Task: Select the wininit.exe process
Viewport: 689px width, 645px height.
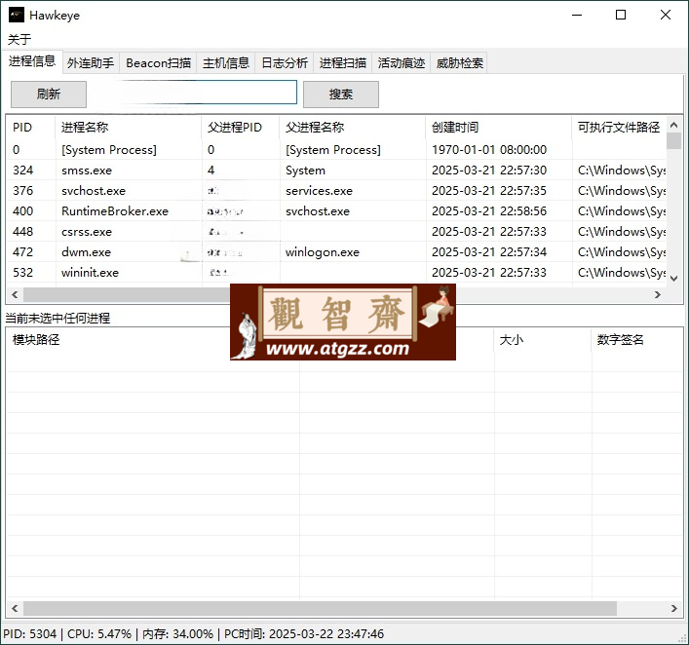Action: 90,273
